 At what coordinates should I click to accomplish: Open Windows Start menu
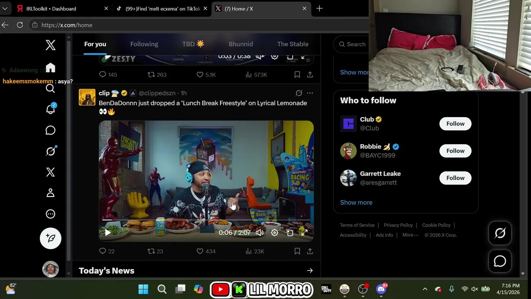tap(143, 289)
